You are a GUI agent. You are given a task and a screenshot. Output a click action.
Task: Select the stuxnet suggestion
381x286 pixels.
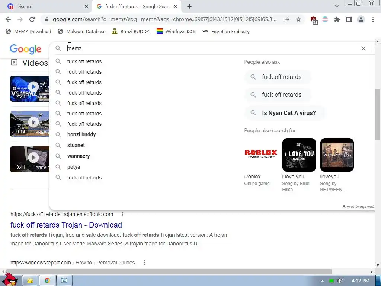pyautogui.click(x=76, y=145)
